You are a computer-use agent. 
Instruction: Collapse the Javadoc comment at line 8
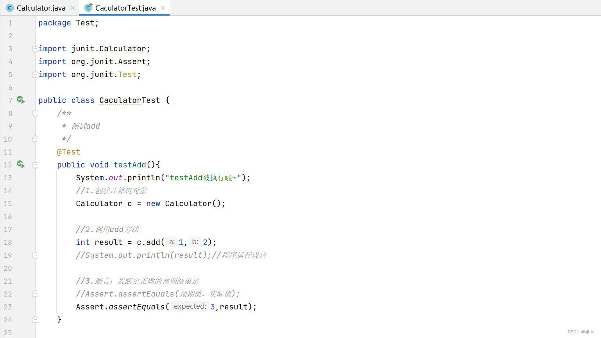(x=35, y=113)
